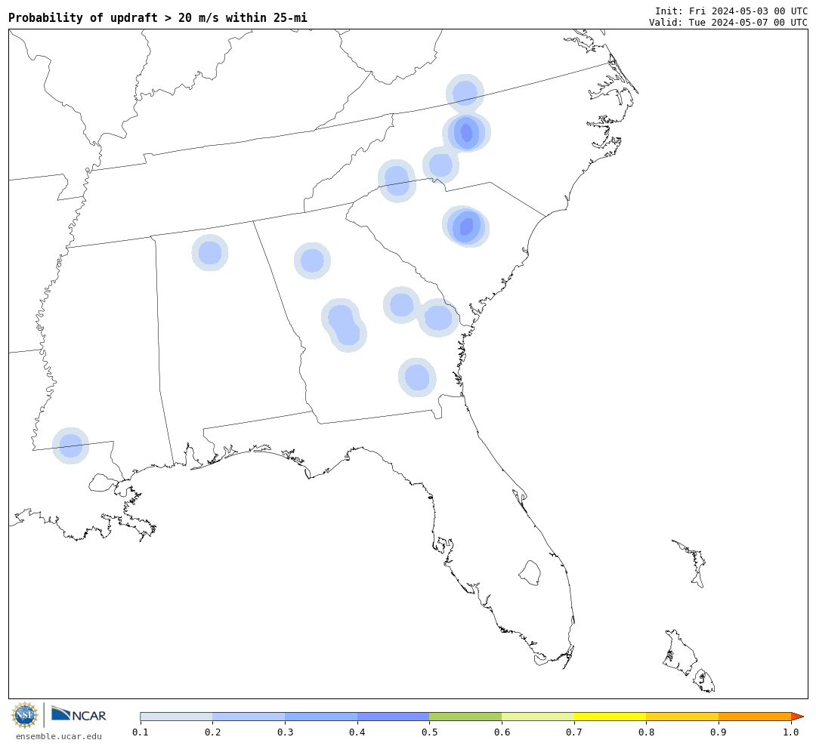Click the 'Valid: Tue 2024-05-07 00 UTC' text
This screenshot has width=816, height=746.
point(728,23)
